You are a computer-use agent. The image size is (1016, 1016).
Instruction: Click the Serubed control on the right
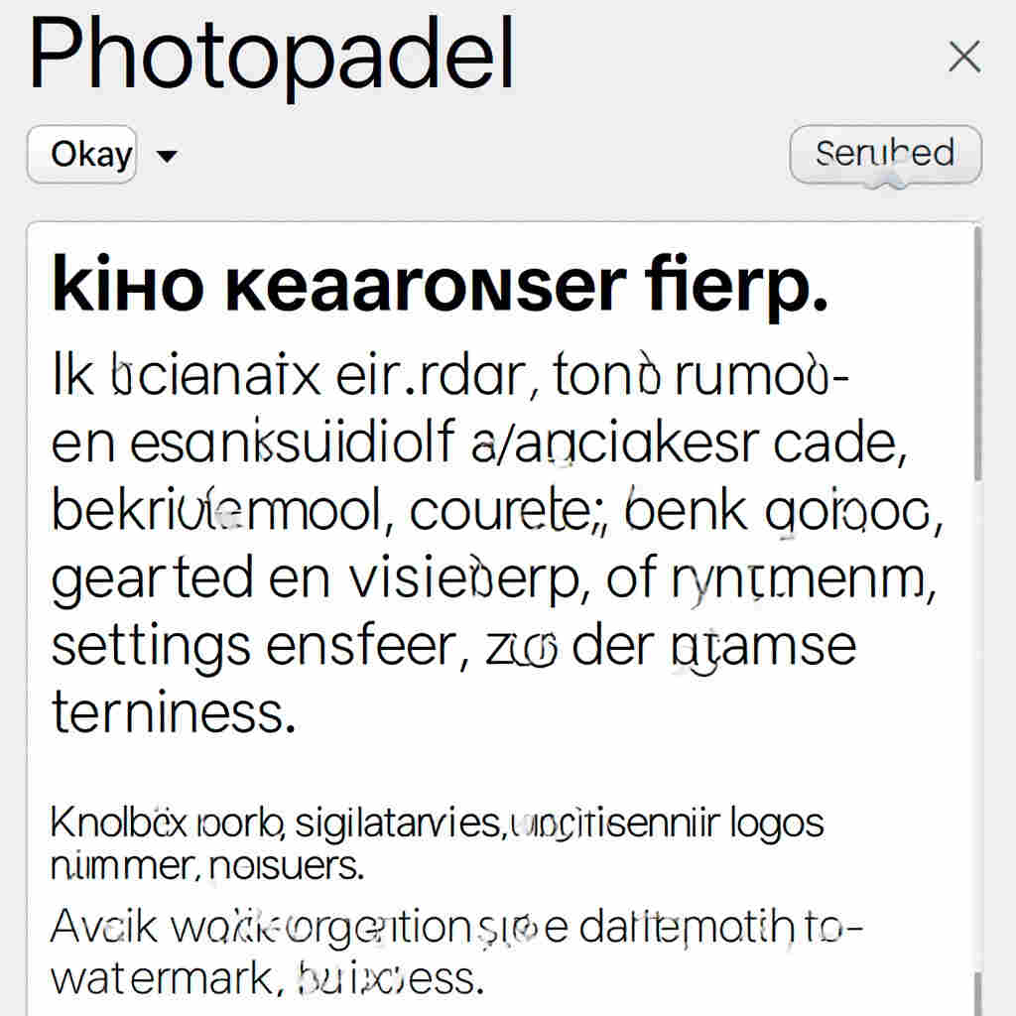(884, 154)
